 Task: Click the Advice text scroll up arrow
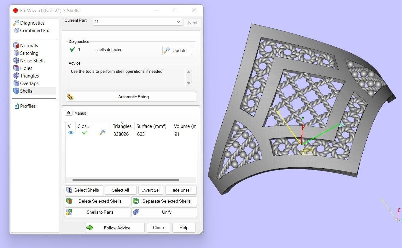(189, 72)
